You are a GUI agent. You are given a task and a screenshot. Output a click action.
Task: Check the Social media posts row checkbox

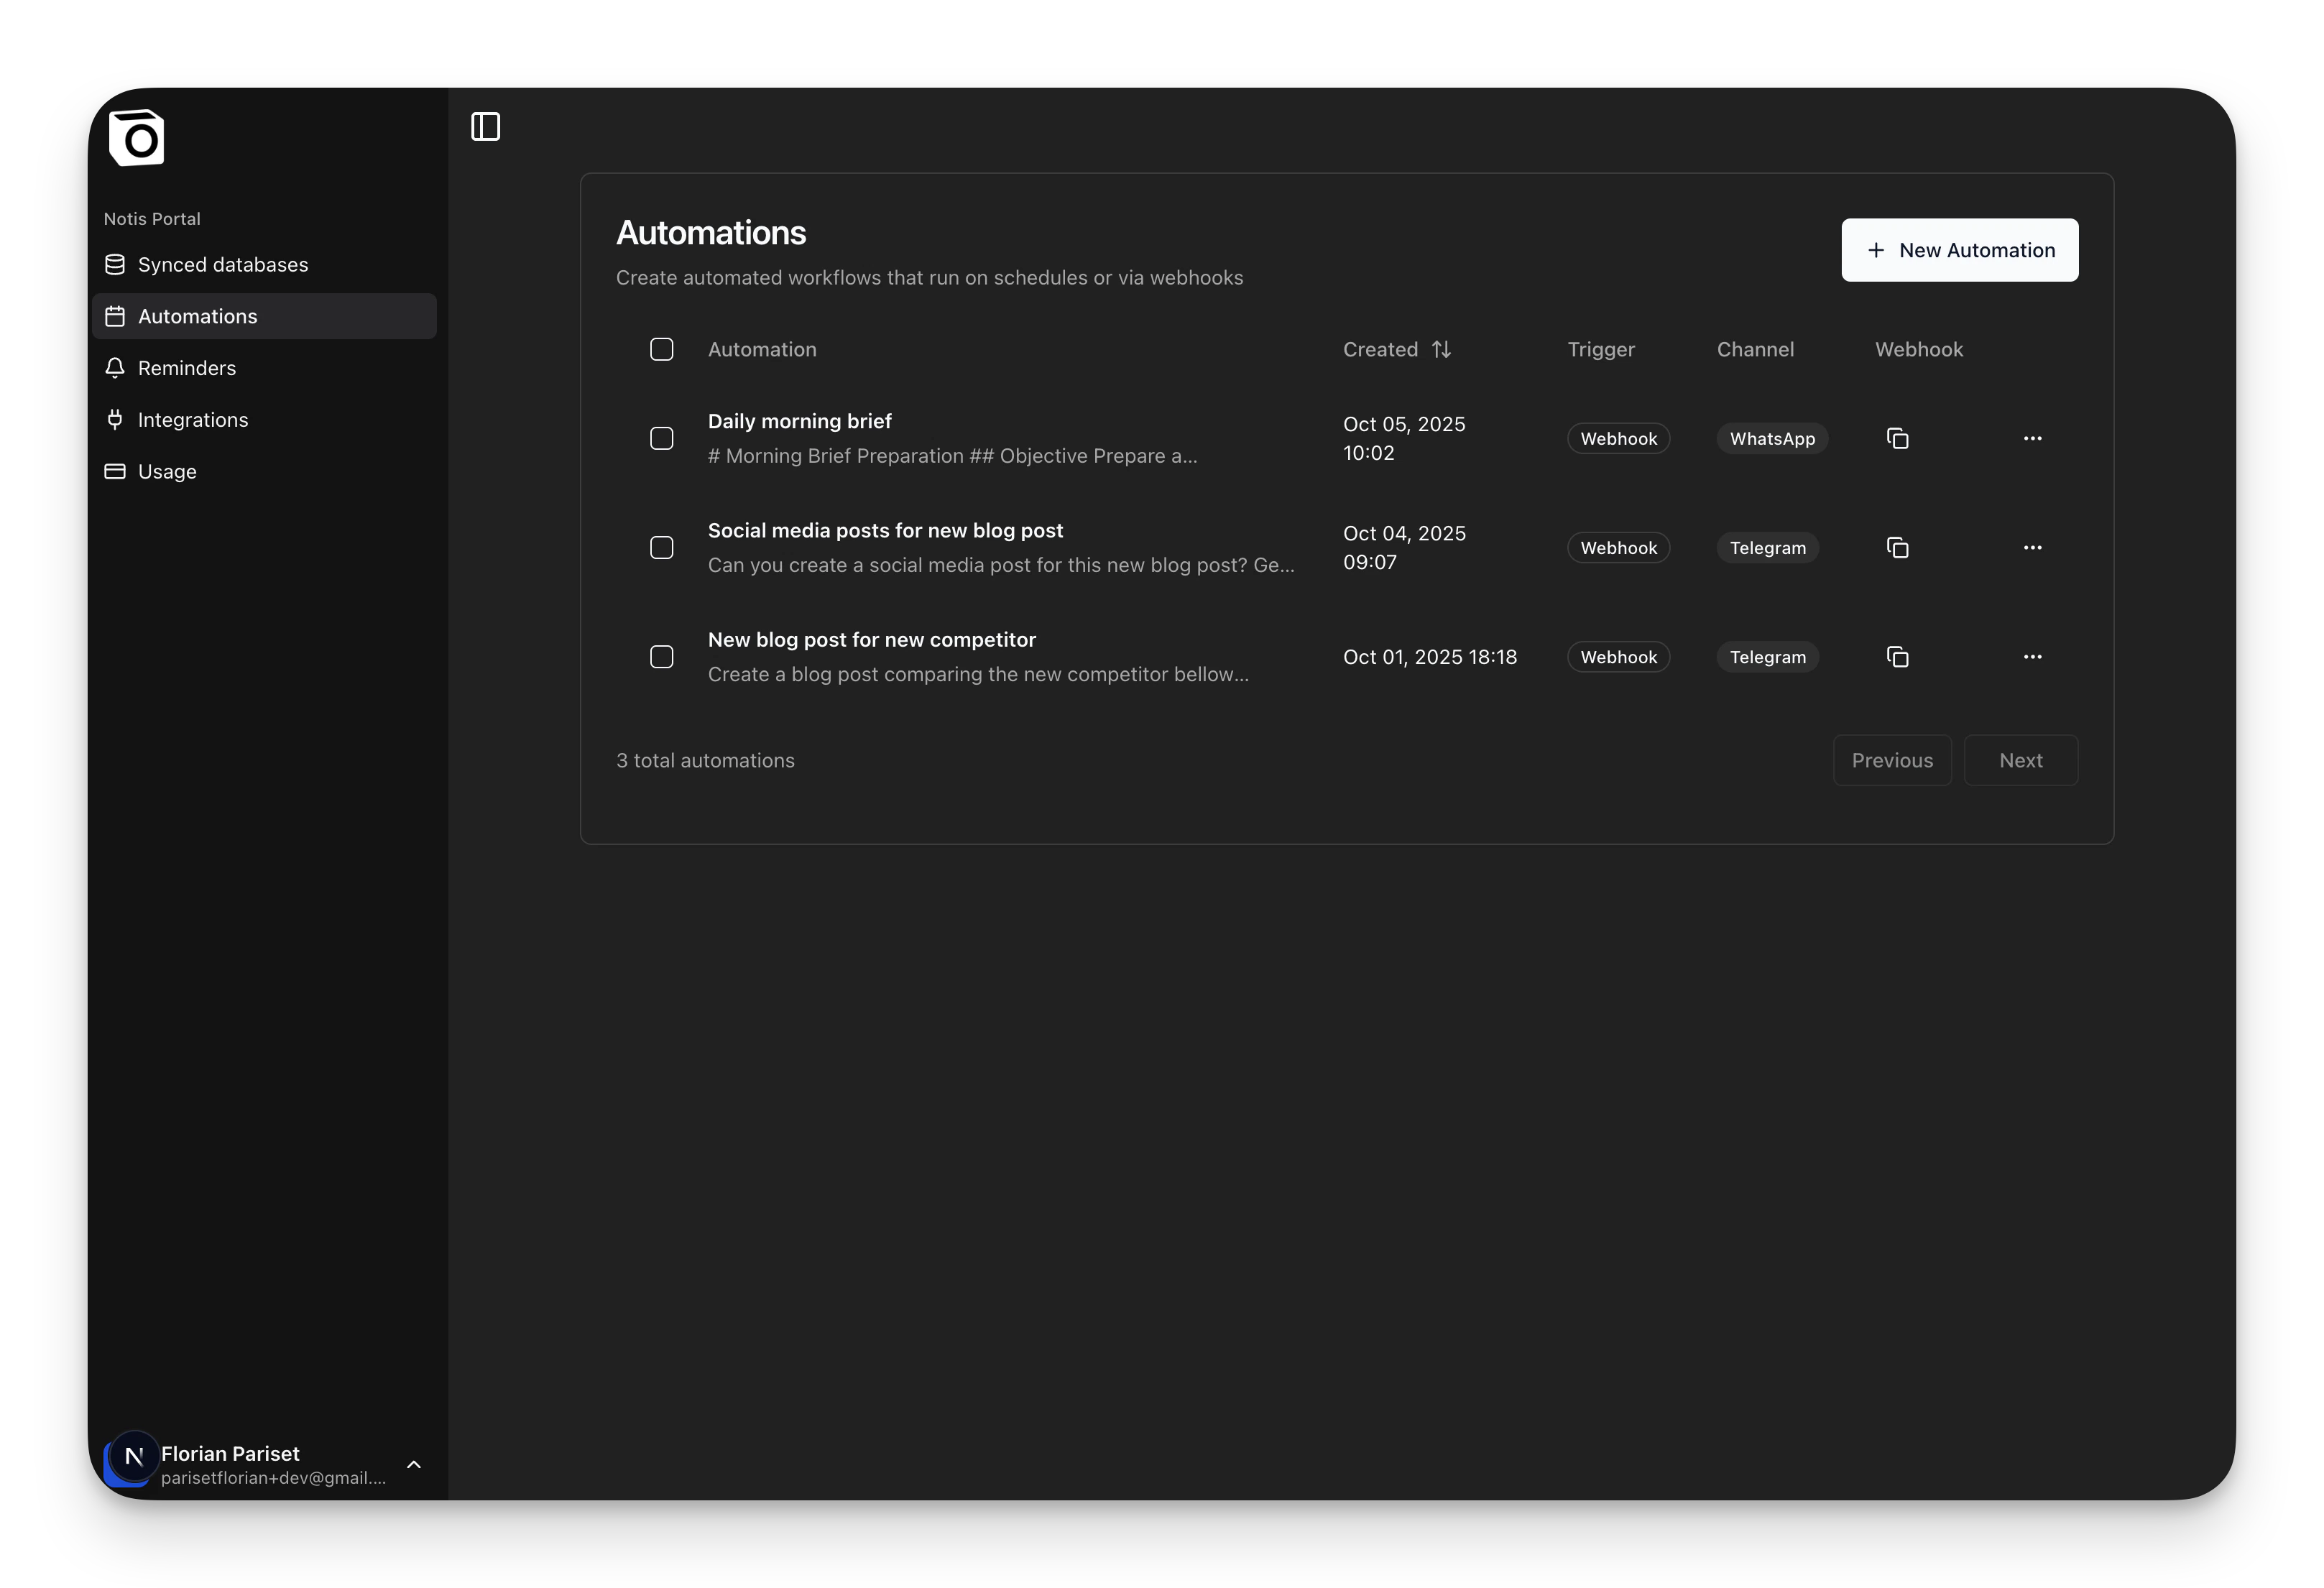[661, 548]
